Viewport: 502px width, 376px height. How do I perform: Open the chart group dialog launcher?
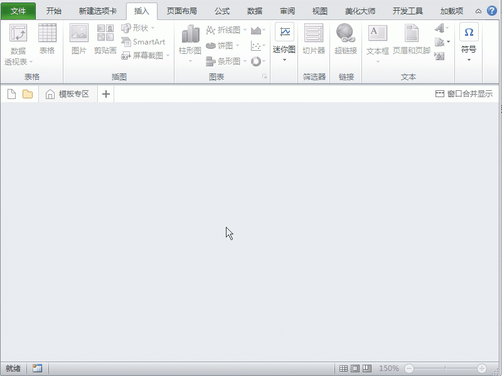[x=264, y=76]
